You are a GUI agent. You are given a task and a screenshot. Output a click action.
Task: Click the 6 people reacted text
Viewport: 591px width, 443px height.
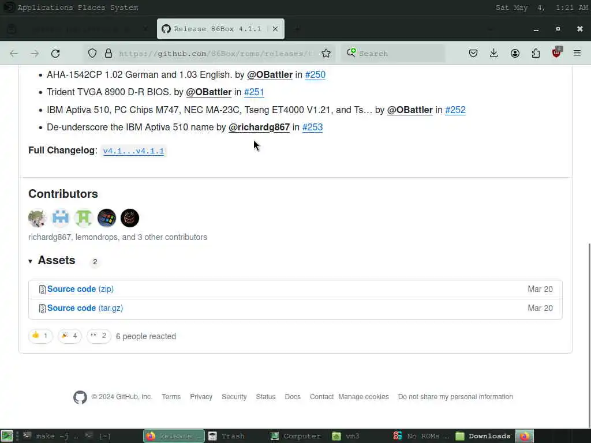(146, 336)
